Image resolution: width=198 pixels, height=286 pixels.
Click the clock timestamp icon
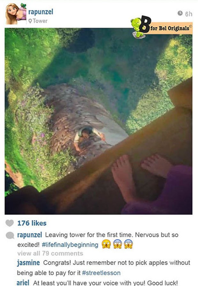tap(180, 13)
